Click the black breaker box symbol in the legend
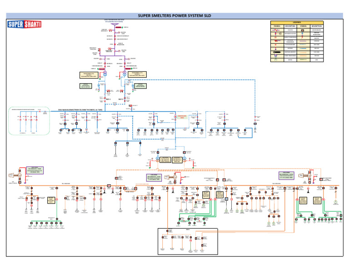This screenshot has width=349, height=270. point(303,30)
